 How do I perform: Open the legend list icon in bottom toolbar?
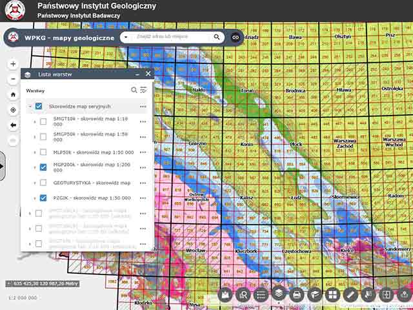(261, 294)
